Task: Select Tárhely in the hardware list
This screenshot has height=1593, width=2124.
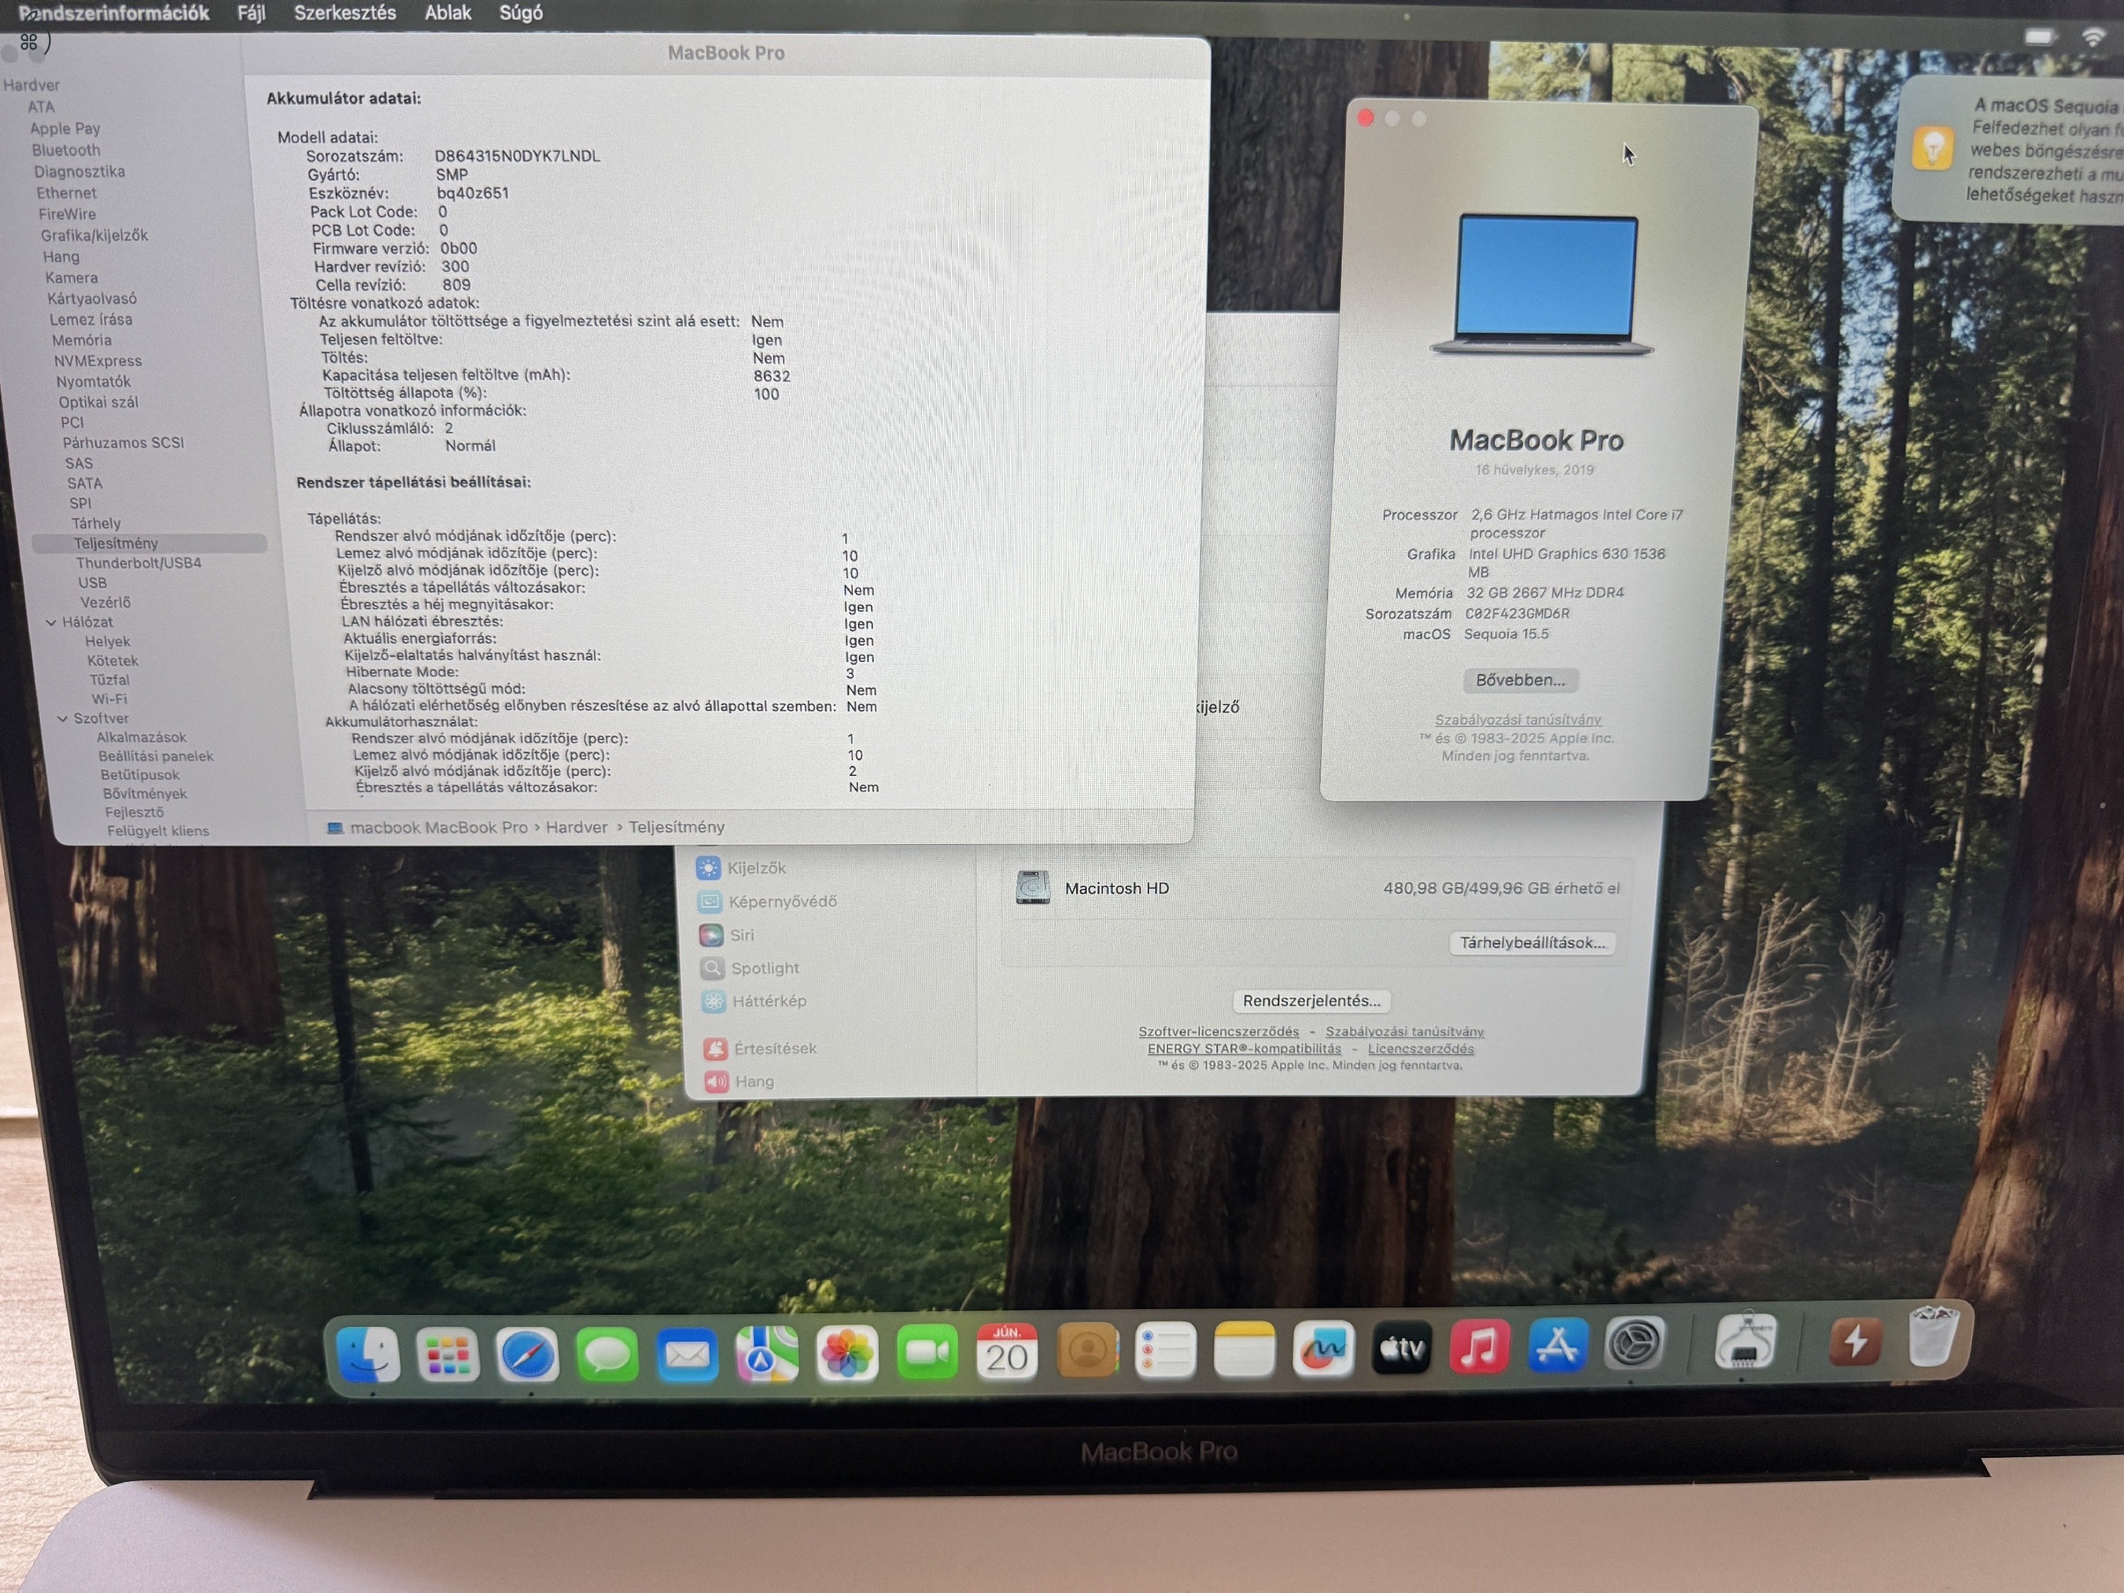Action: (x=96, y=523)
